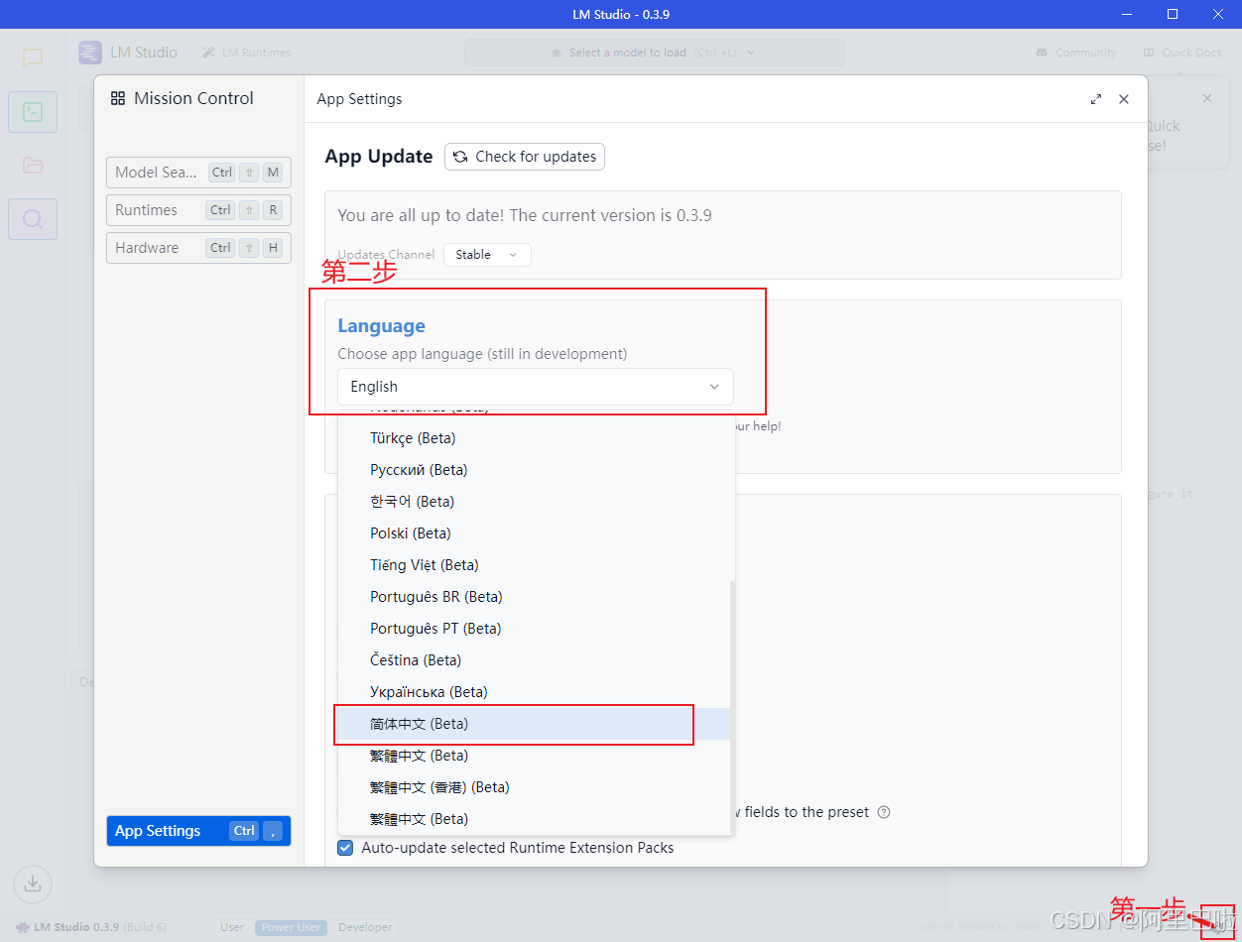
Task: Choose Türkçe (Beta) from language list
Action: pyautogui.click(x=534, y=438)
